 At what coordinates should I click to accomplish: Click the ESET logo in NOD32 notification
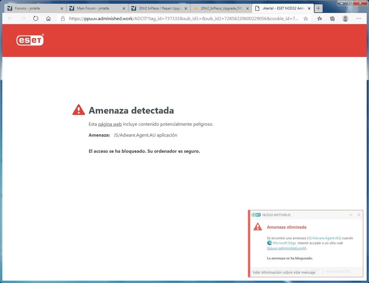[x=256, y=215]
